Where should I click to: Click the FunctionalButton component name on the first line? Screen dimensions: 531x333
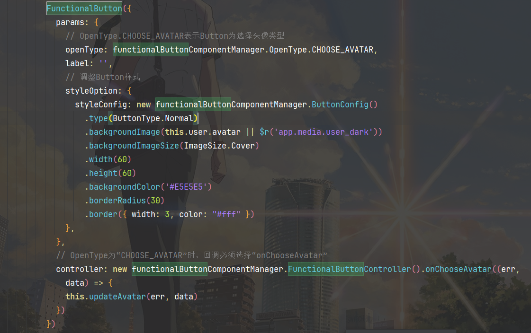tap(84, 9)
